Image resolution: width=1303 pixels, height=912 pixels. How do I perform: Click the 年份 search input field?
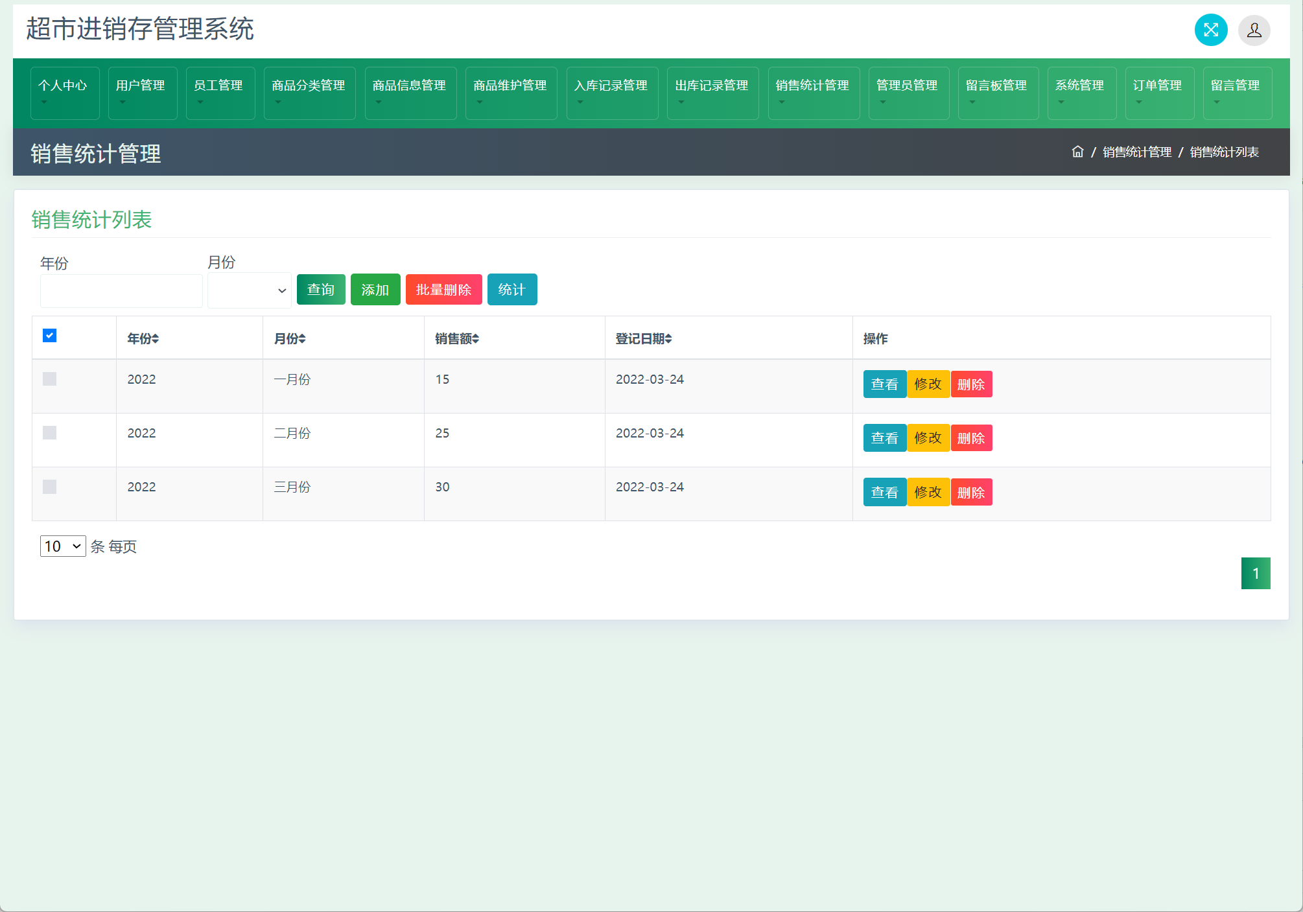click(x=121, y=291)
